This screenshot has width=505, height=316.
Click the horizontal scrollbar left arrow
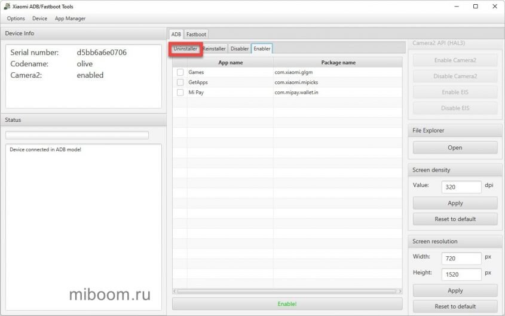(x=175, y=291)
